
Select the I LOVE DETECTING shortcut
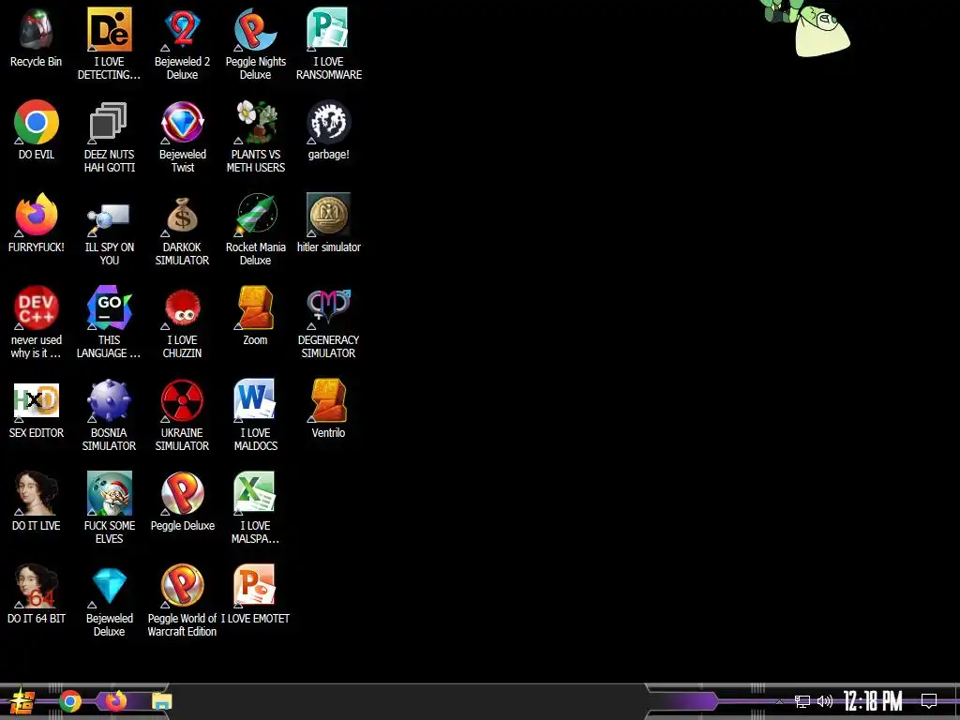(109, 29)
